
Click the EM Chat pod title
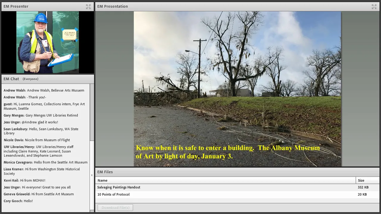tap(11, 79)
